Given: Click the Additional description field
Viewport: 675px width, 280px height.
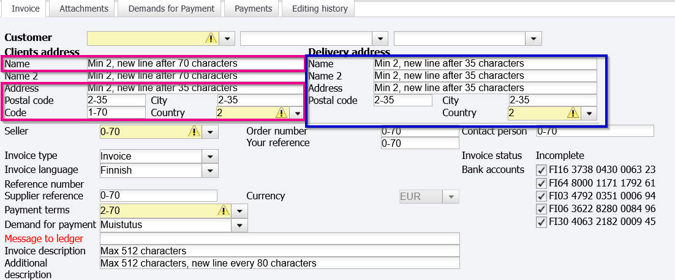Looking at the screenshot, I should coord(280,263).
